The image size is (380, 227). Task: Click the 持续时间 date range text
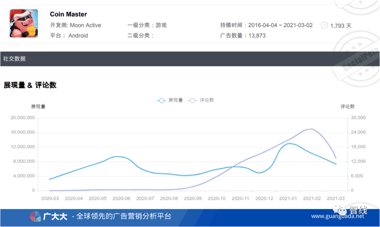(x=280, y=25)
